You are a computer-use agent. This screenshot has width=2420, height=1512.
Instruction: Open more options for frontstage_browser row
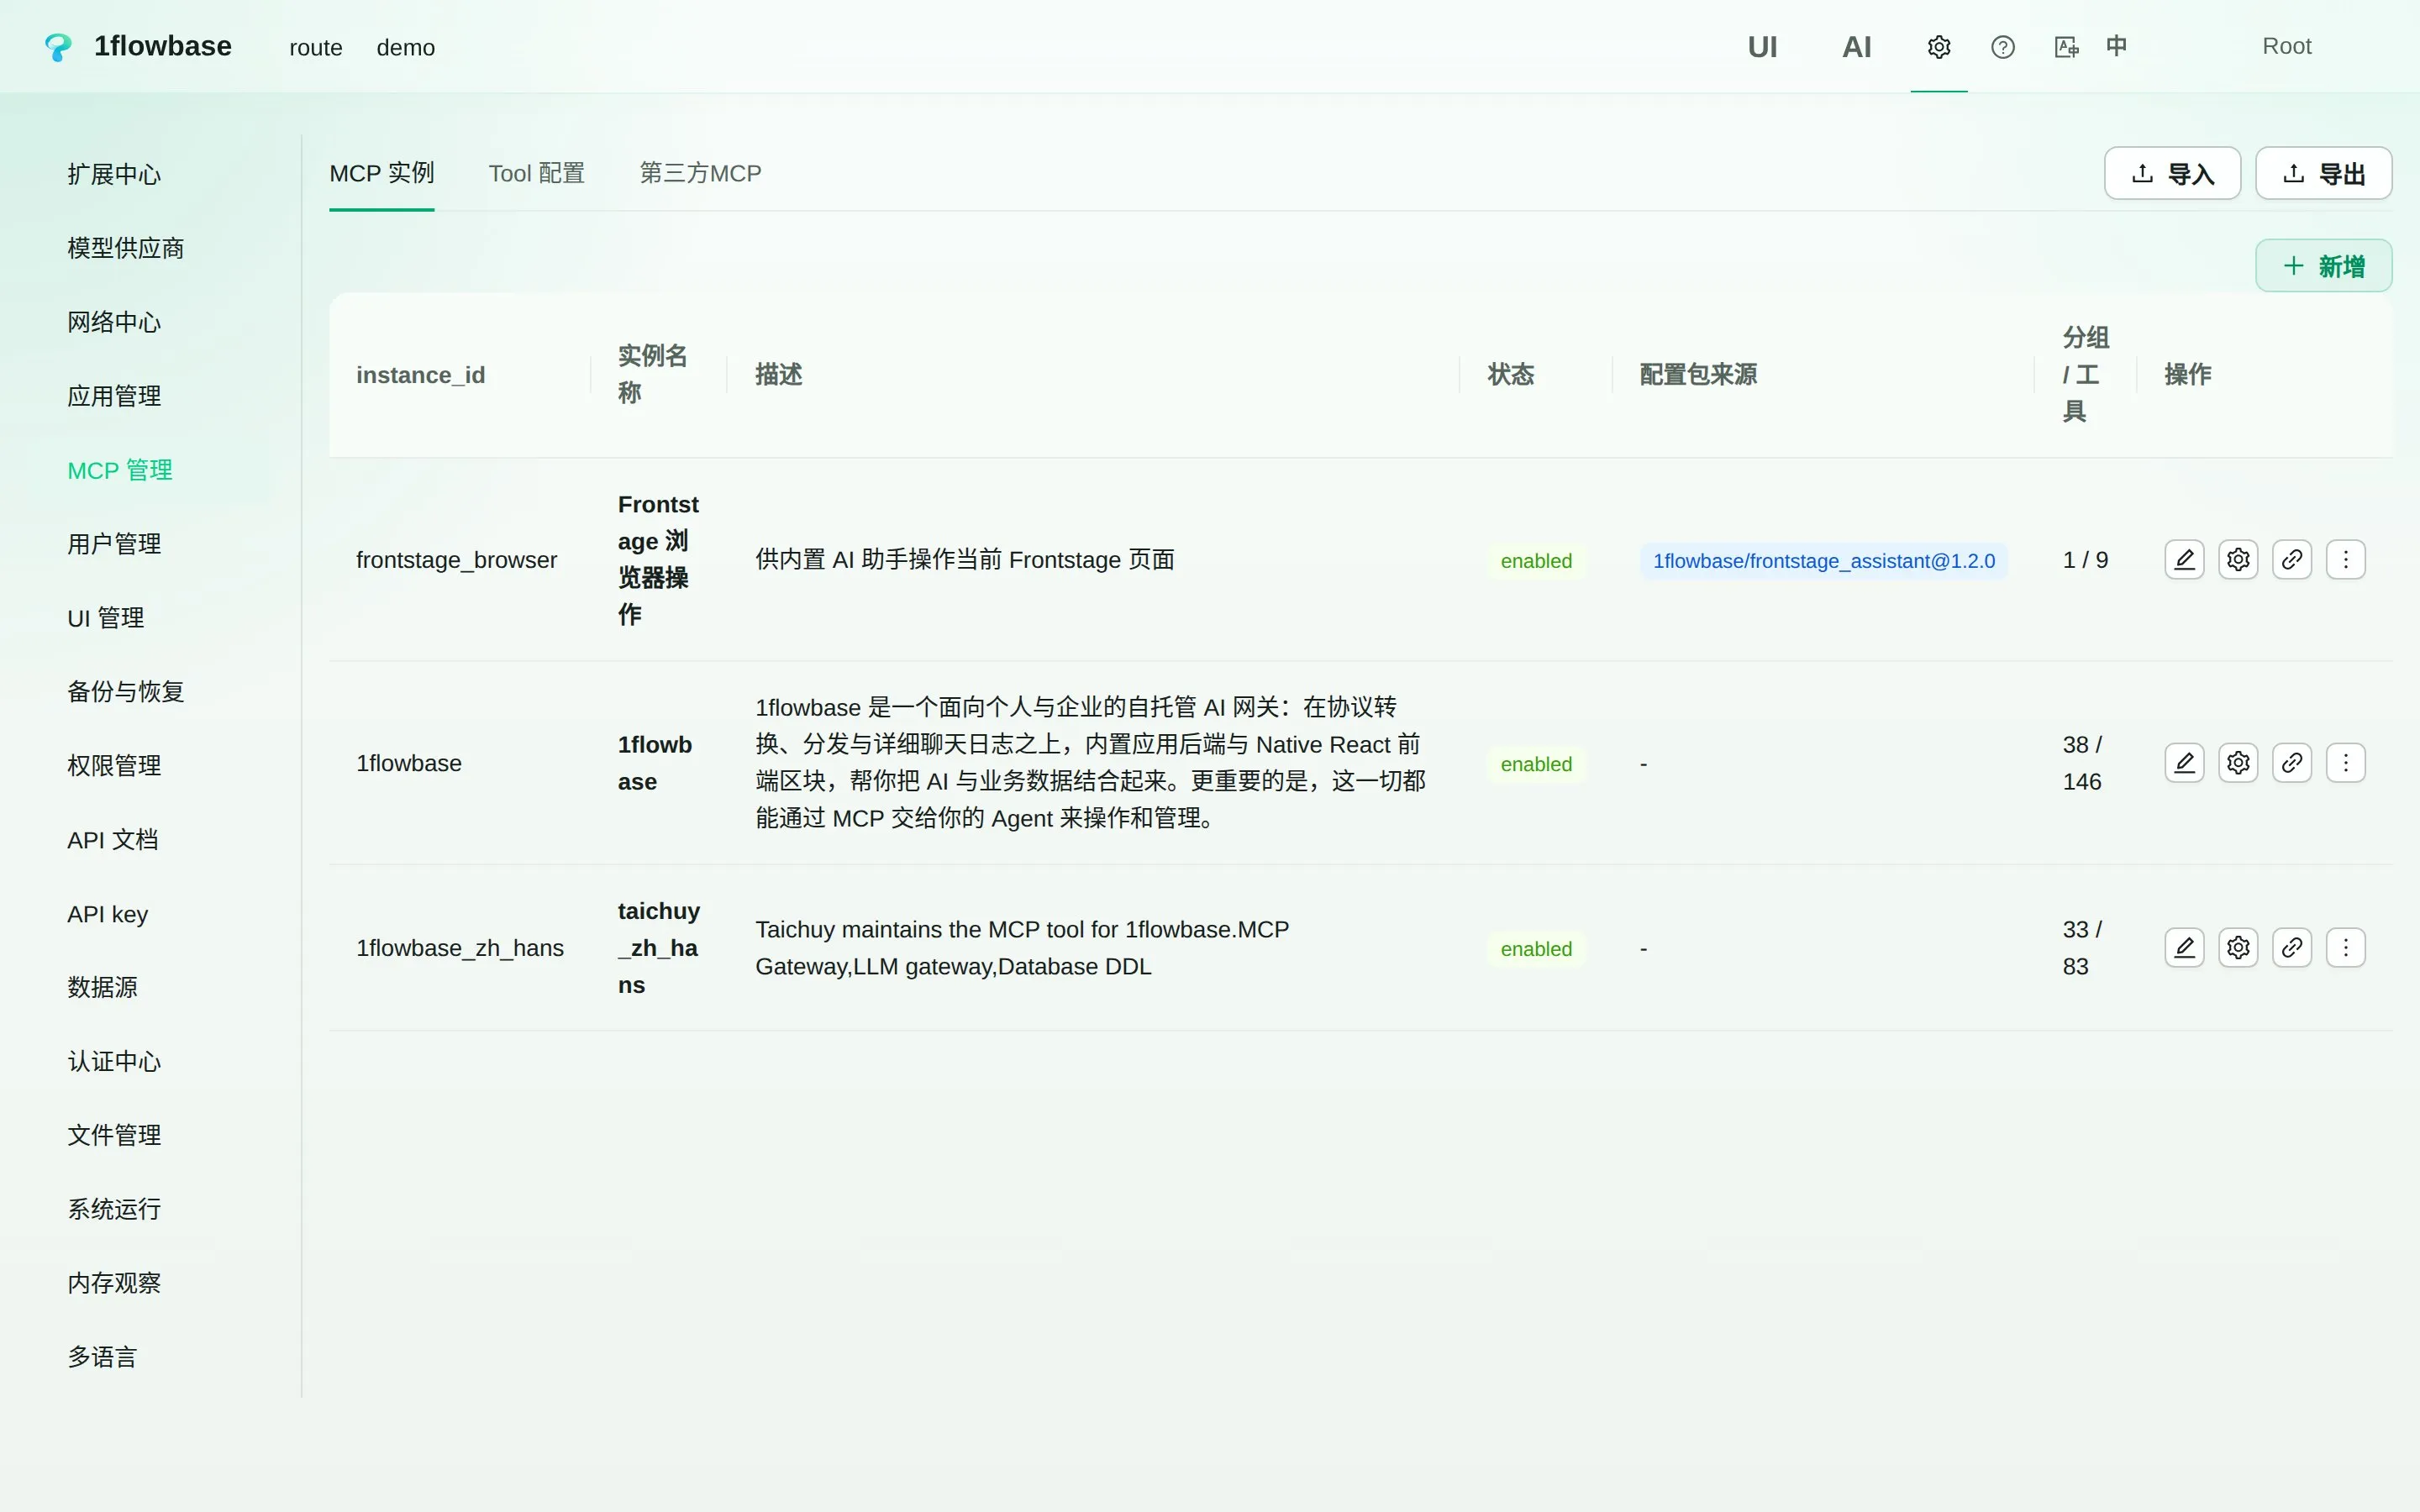pos(2346,559)
